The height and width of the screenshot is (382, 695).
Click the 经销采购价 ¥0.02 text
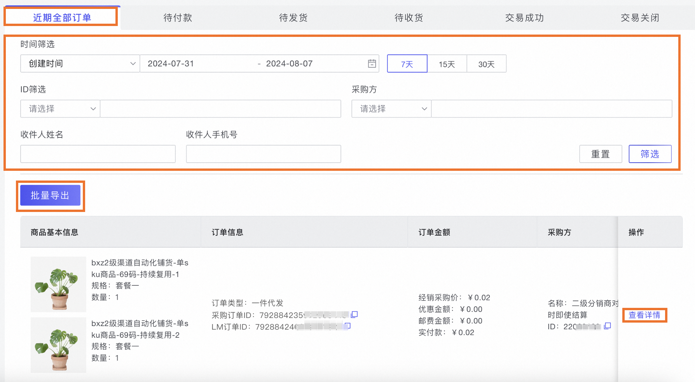click(x=454, y=298)
